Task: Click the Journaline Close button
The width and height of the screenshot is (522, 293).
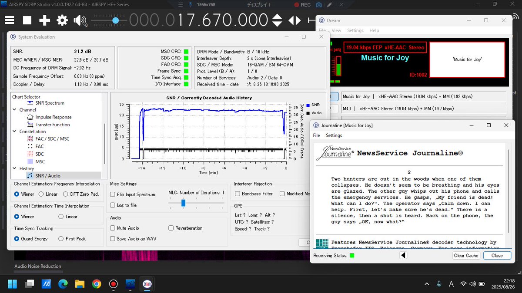Action: pos(497,256)
